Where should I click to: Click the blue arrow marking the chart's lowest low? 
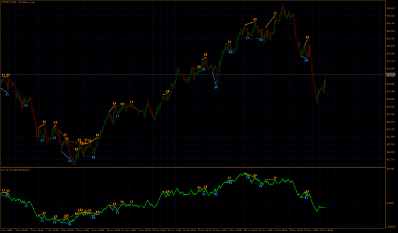tap(70, 160)
